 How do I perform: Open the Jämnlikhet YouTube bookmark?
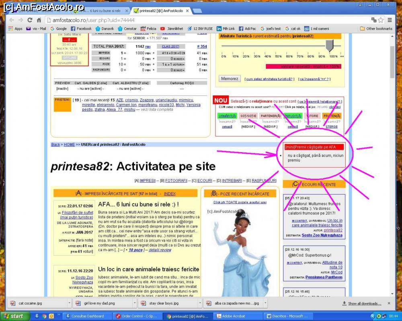[x=172, y=28]
